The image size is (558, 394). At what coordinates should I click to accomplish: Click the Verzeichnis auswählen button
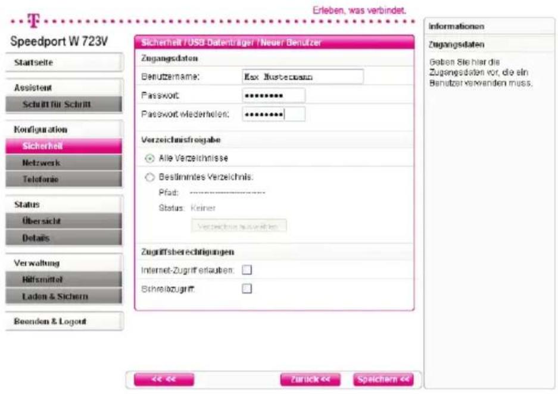pyautogui.click(x=239, y=226)
